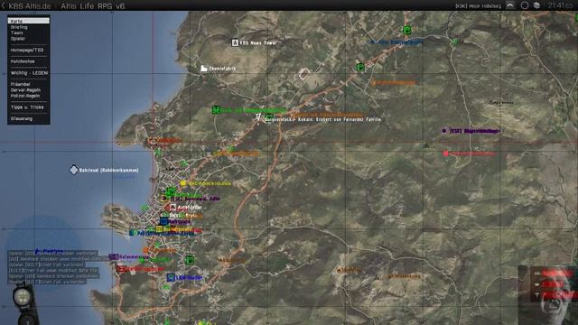The image size is (578, 325).
Task: Click the layered textures icon in top bar
Action: (x=536, y=5)
